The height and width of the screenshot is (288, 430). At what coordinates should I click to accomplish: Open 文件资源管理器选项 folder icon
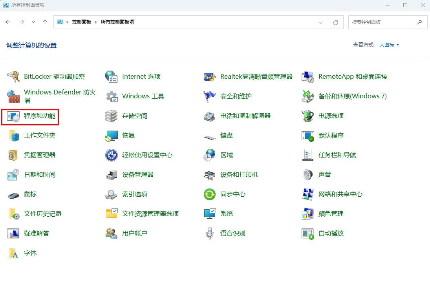112,214
